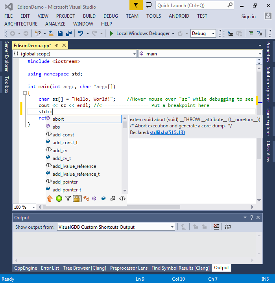Click the completion list scroll-down arrow

coord(125,191)
